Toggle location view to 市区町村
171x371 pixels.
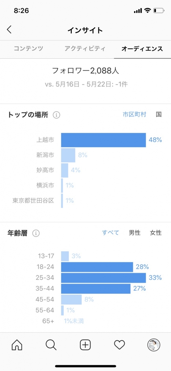coord(134,114)
